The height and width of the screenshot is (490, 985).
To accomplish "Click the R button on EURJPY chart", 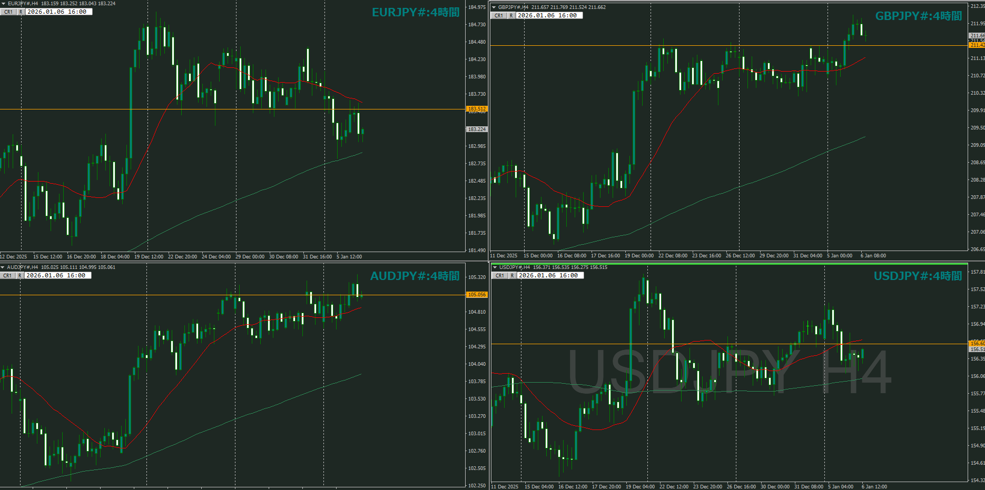I will pyautogui.click(x=21, y=12).
